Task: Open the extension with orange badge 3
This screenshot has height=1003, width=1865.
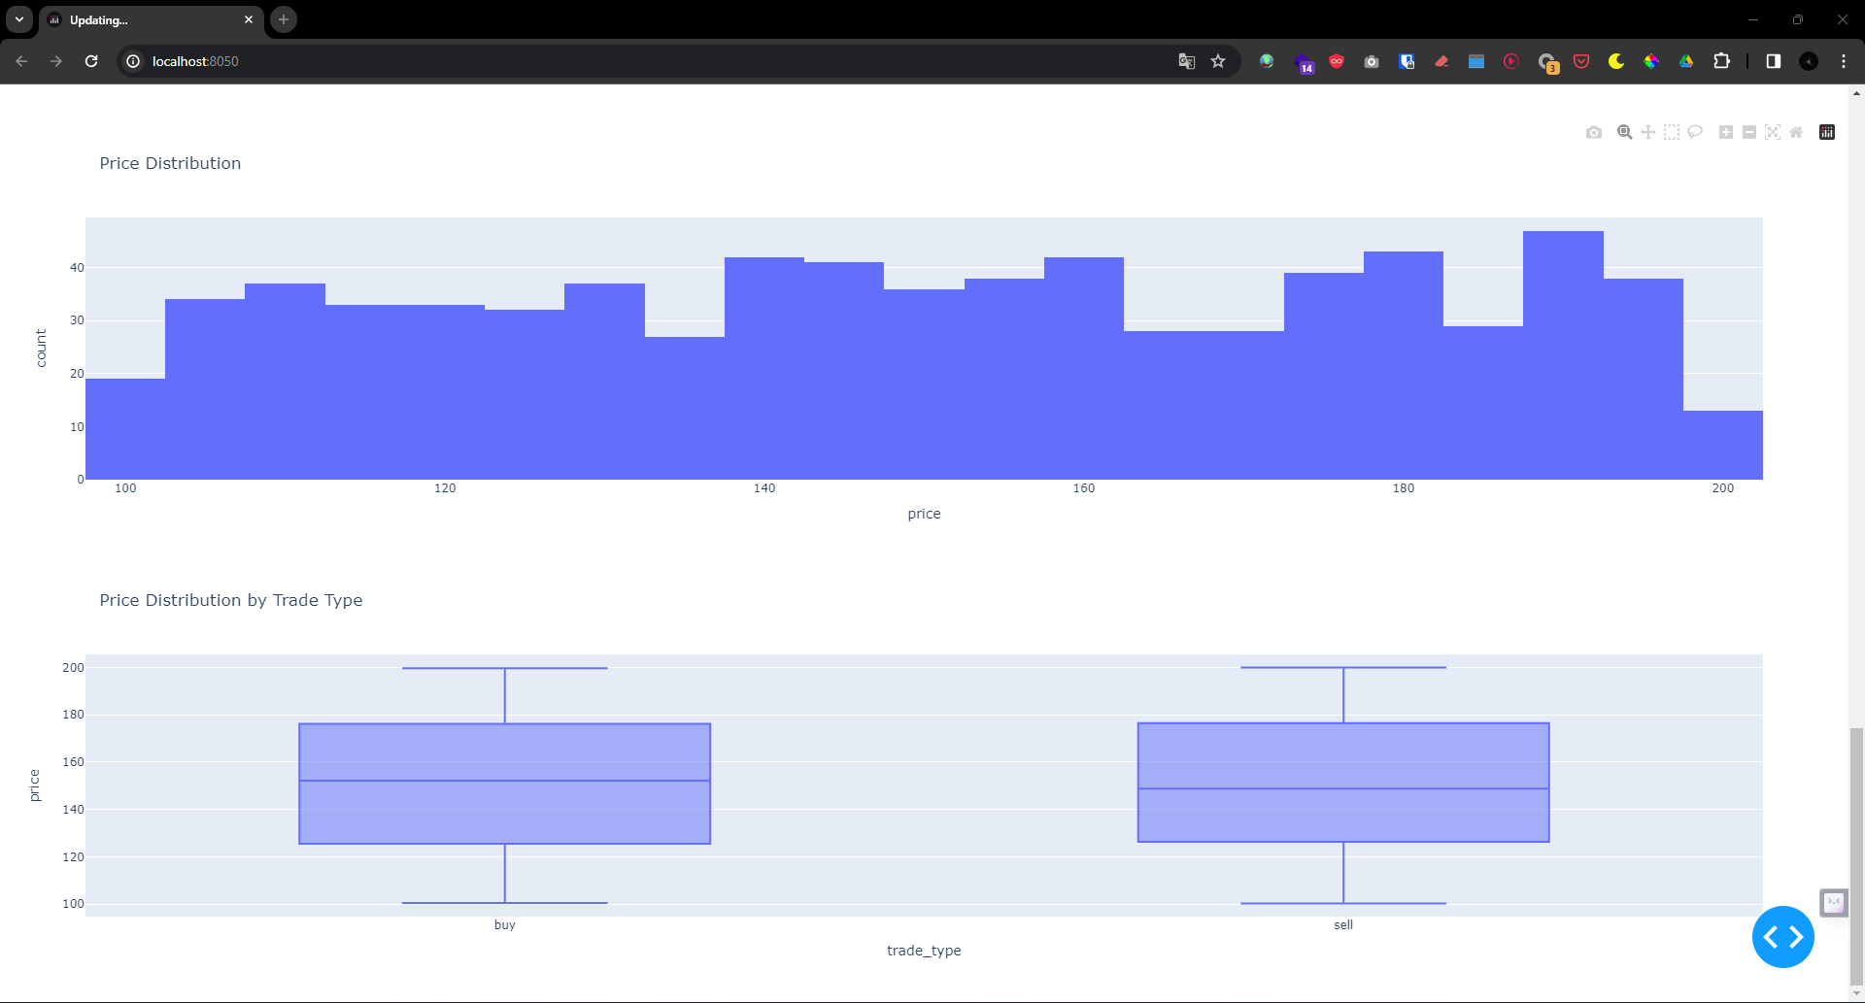Action: pyautogui.click(x=1548, y=63)
